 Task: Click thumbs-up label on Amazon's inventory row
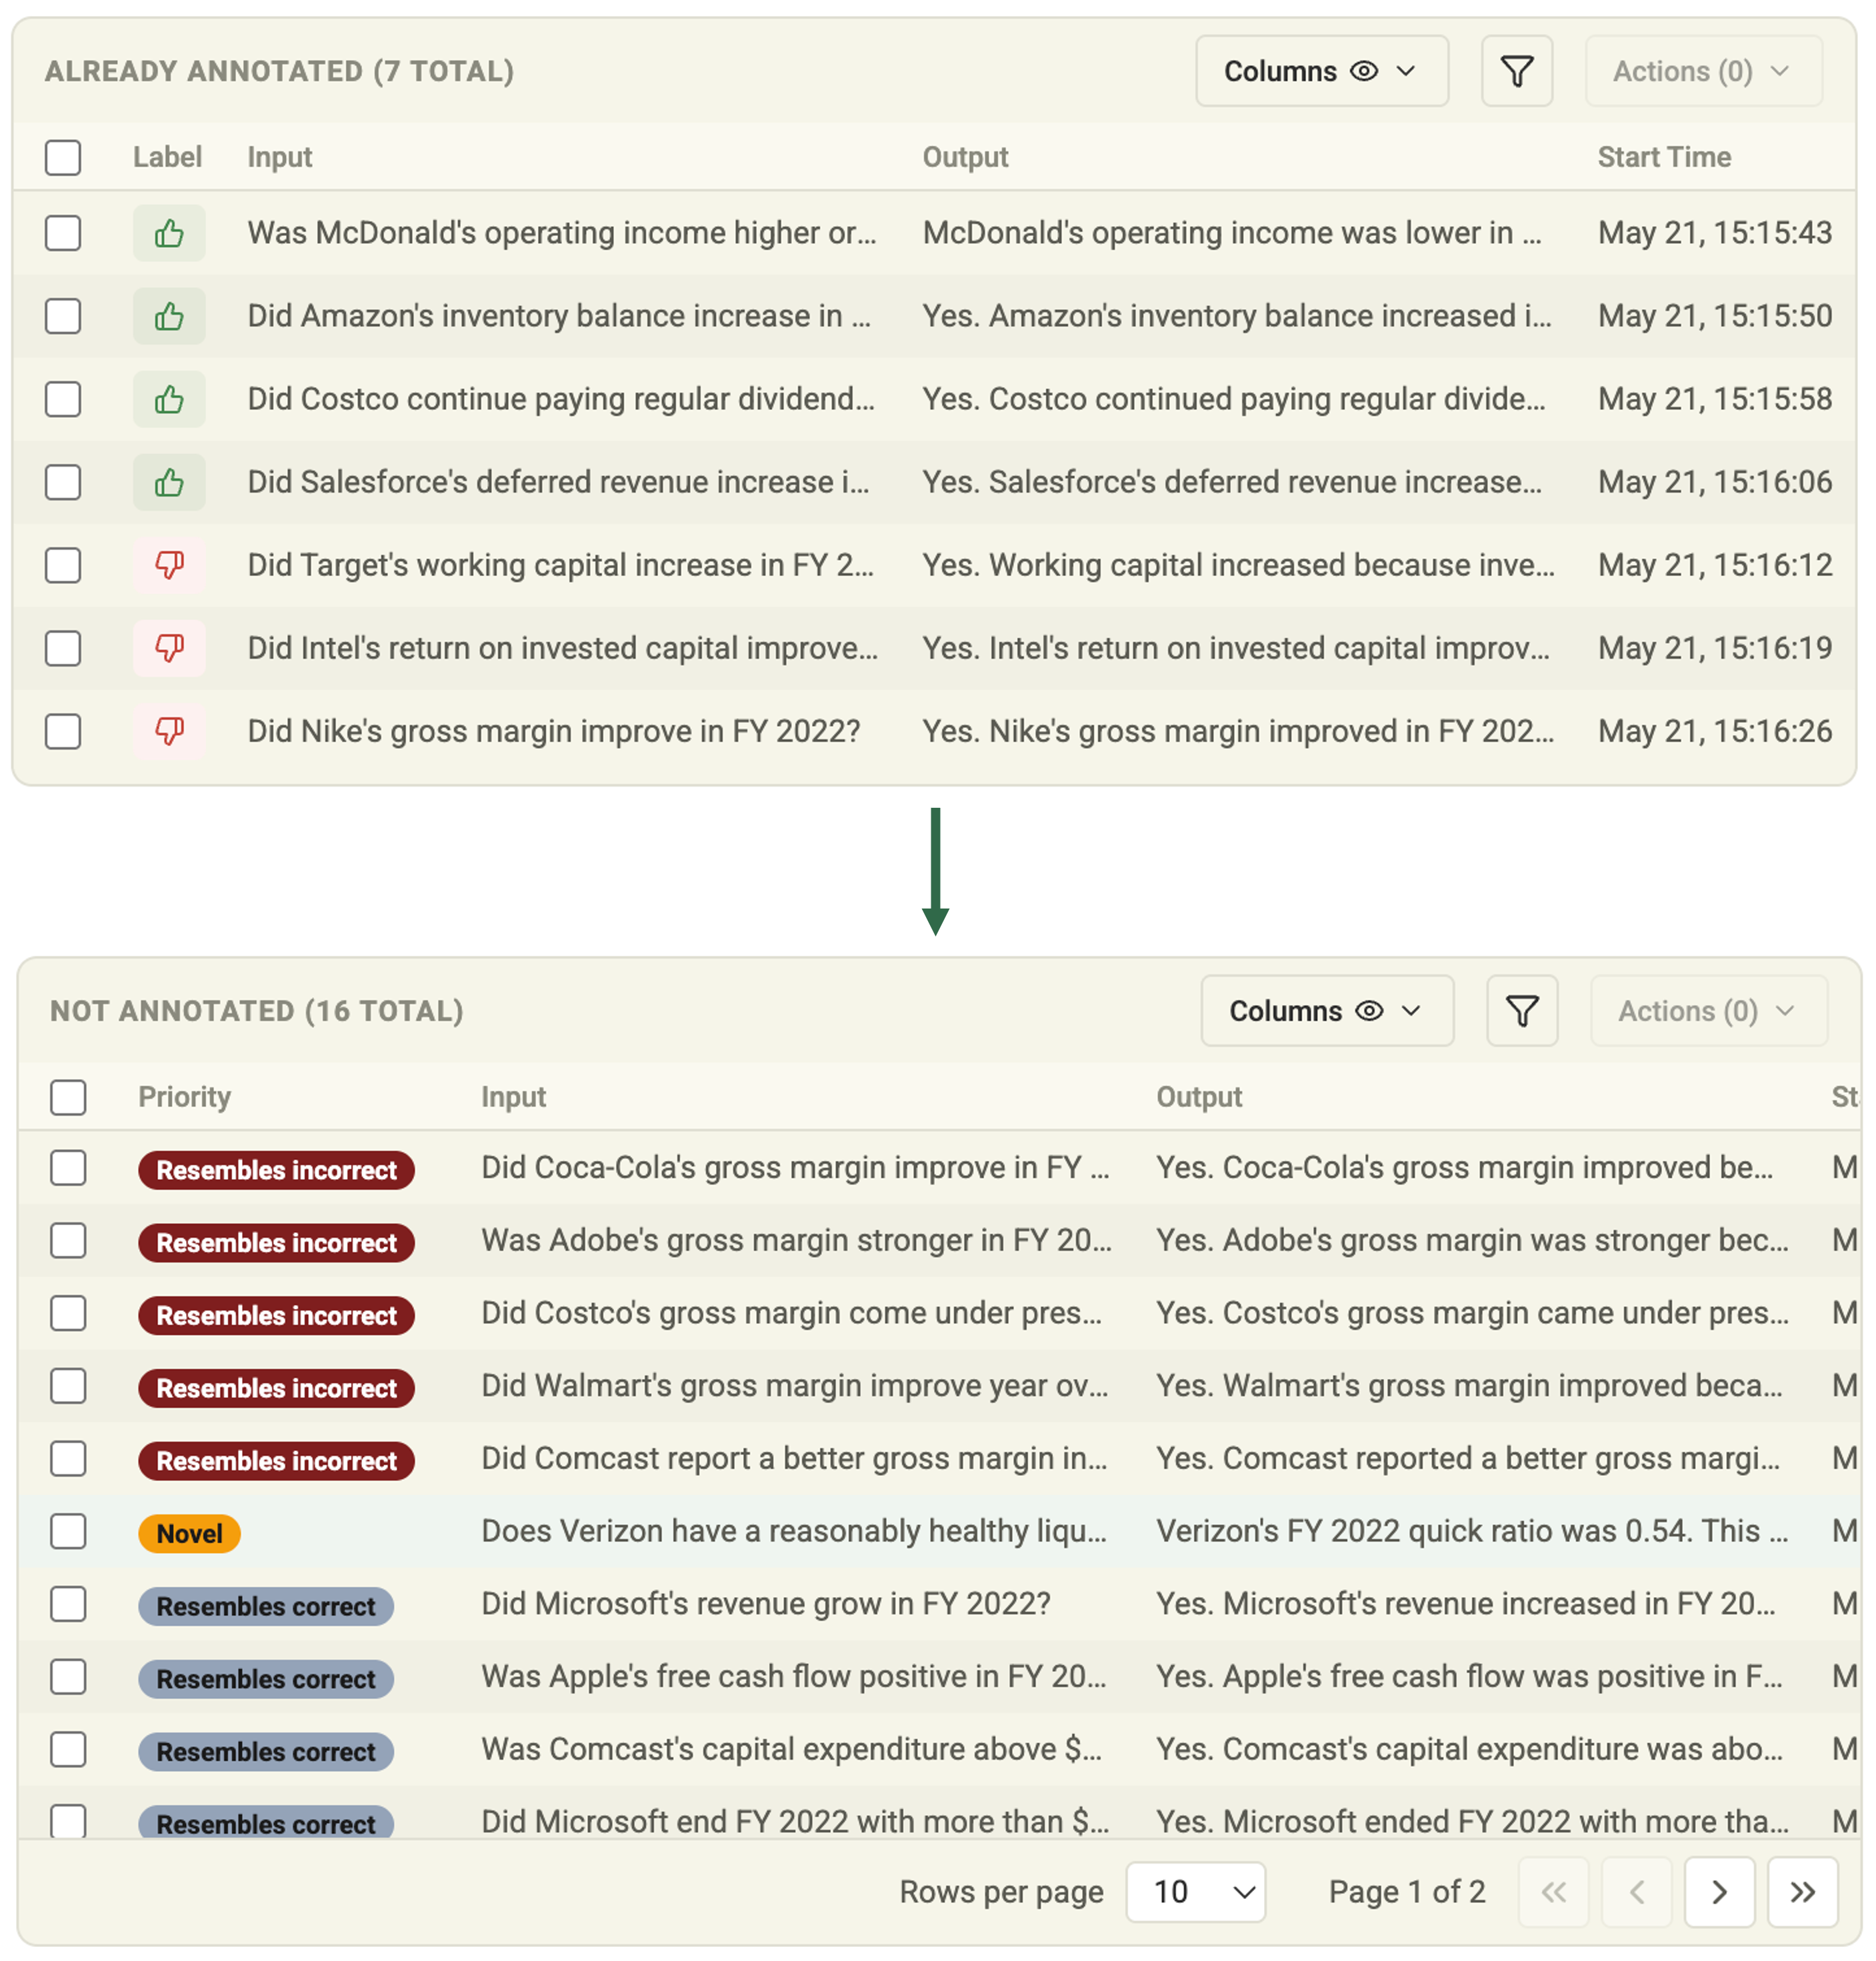coord(169,316)
